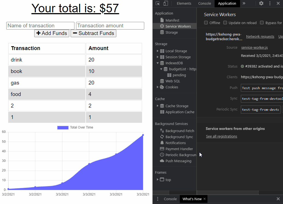Expand Local Storage

pos(157,51)
